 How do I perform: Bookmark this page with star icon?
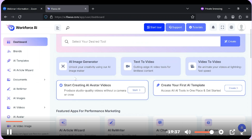(193, 17)
